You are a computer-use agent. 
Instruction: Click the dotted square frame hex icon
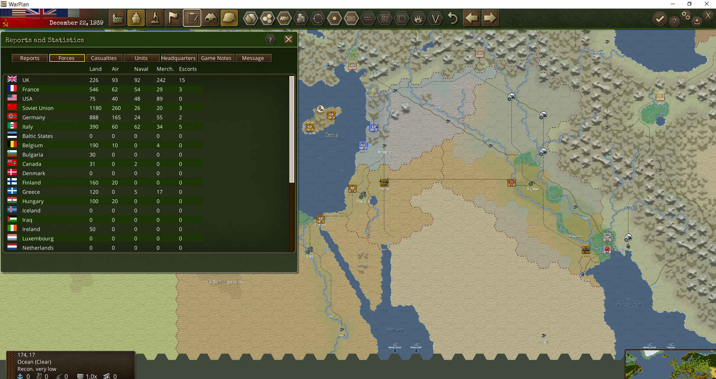click(402, 18)
